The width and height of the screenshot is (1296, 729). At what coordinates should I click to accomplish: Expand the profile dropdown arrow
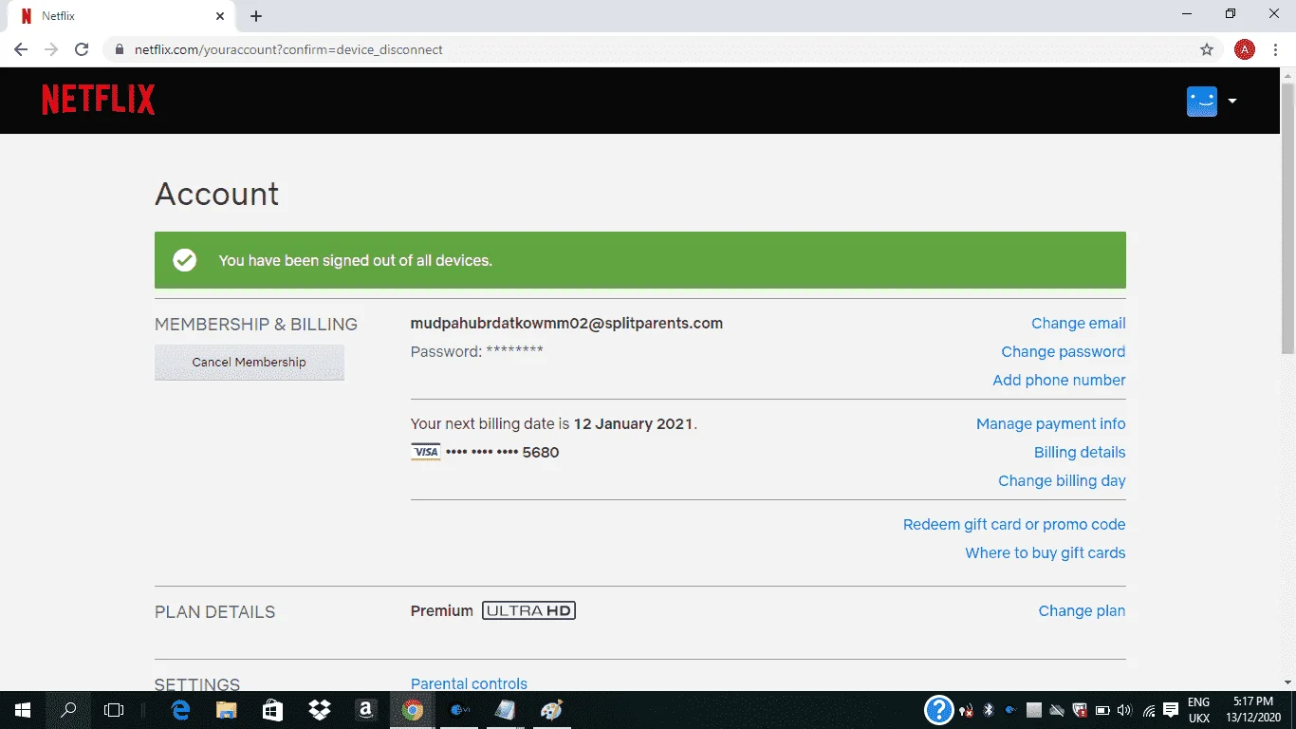(x=1232, y=101)
